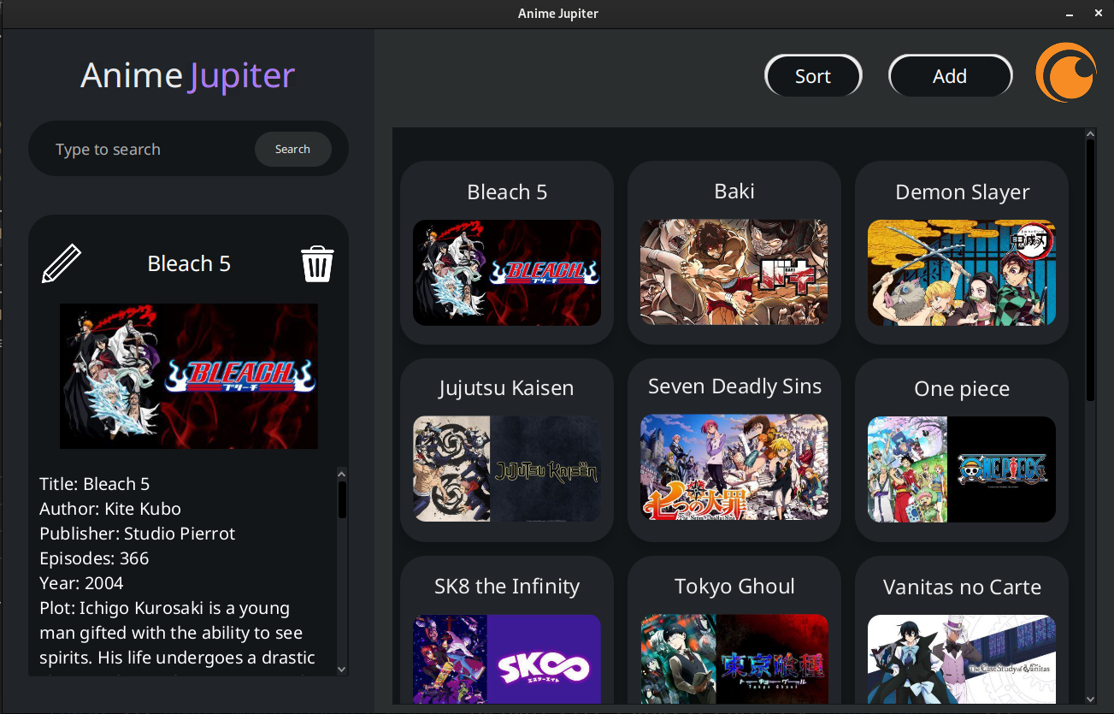The width and height of the screenshot is (1114, 714).
Task: Close the Anime Jupiter window
Action: 1099,14
